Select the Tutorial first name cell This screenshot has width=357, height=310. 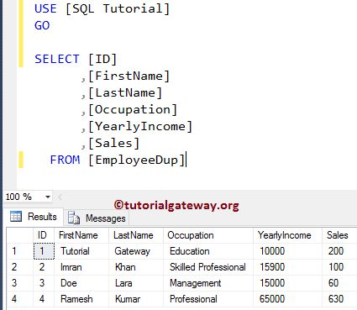tap(81, 251)
